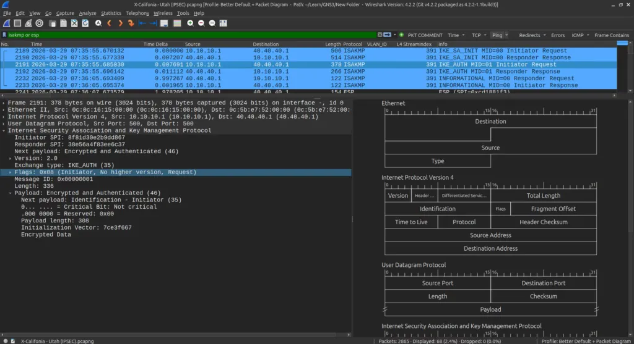The width and height of the screenshot is (634, 344).
Task: Toggle packet list colorization
Action: (x=177, y=23)
